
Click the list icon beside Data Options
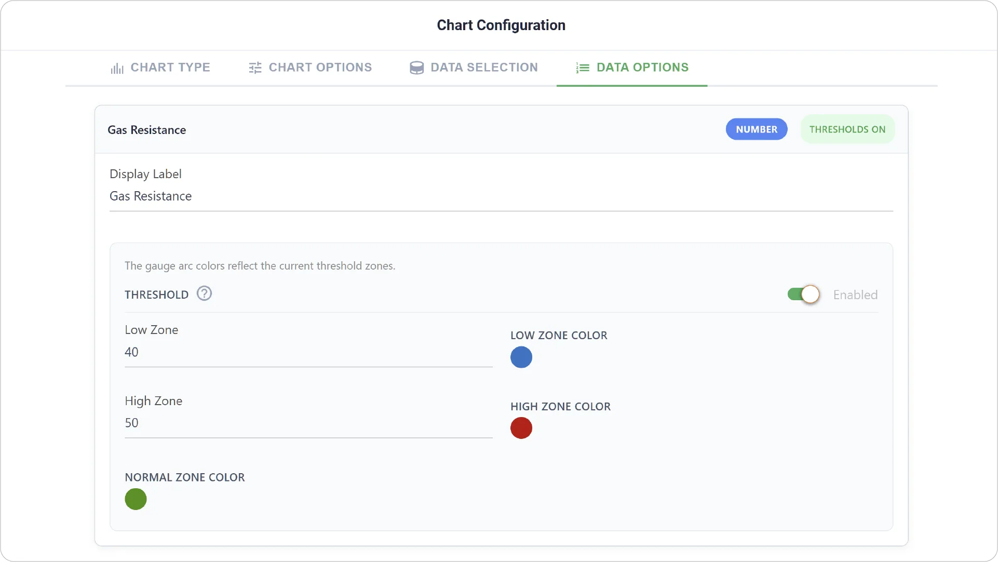[583, 68]
